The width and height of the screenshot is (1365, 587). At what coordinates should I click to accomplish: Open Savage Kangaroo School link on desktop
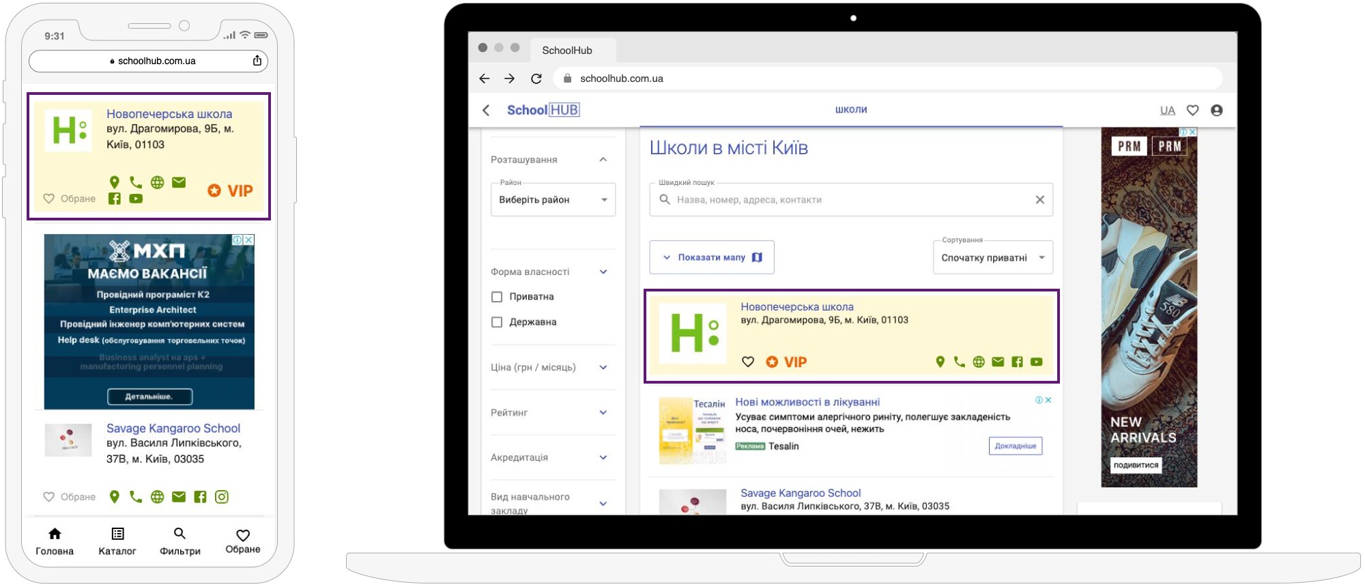click(800, 493)
